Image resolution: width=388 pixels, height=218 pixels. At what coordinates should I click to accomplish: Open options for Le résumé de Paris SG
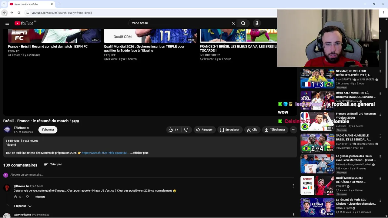(380, 200)
